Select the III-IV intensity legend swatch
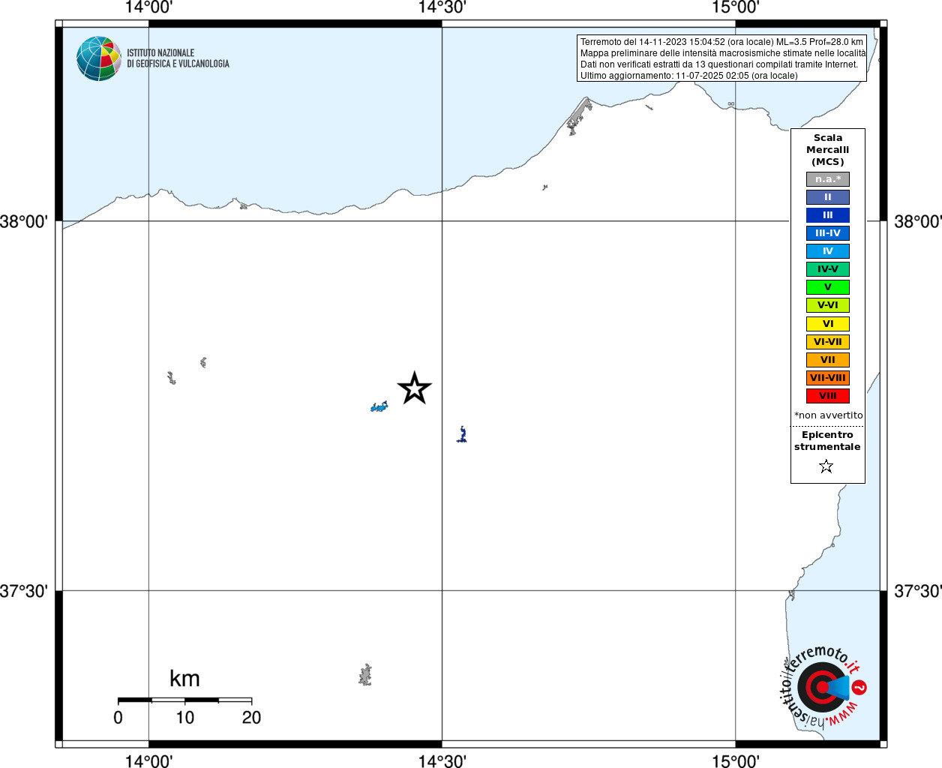 828,233
